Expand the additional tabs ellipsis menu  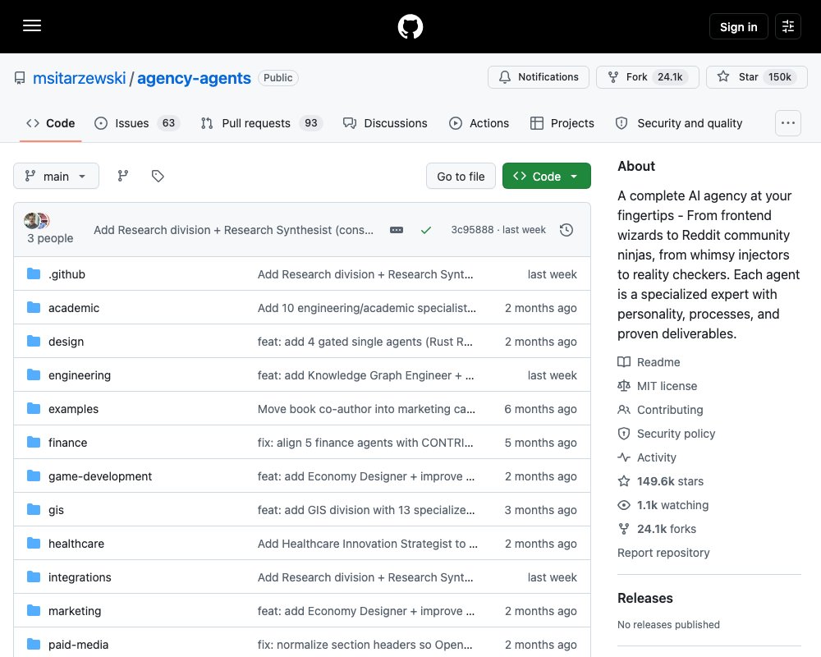point(787,123)
